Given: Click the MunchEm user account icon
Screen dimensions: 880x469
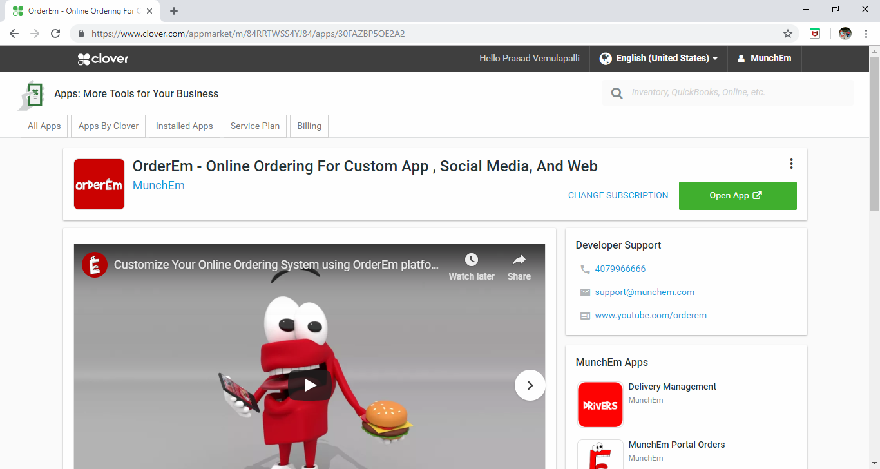Looking at the screenshot, I should coord(741,59).
